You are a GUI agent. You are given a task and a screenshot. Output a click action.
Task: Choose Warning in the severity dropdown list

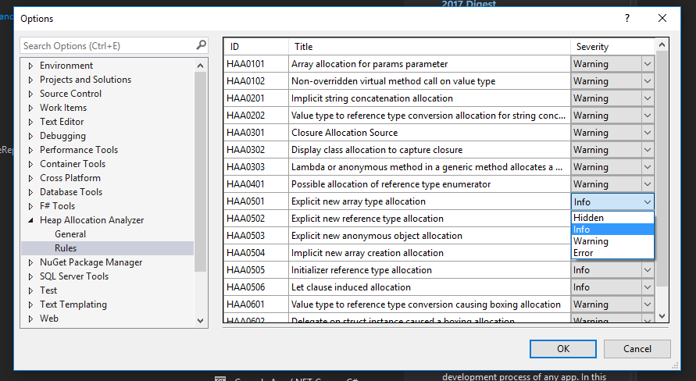click(612, 241)
